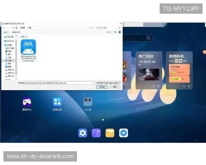
Task: Open the address bar history dropdown
Action: coord(90,28)
